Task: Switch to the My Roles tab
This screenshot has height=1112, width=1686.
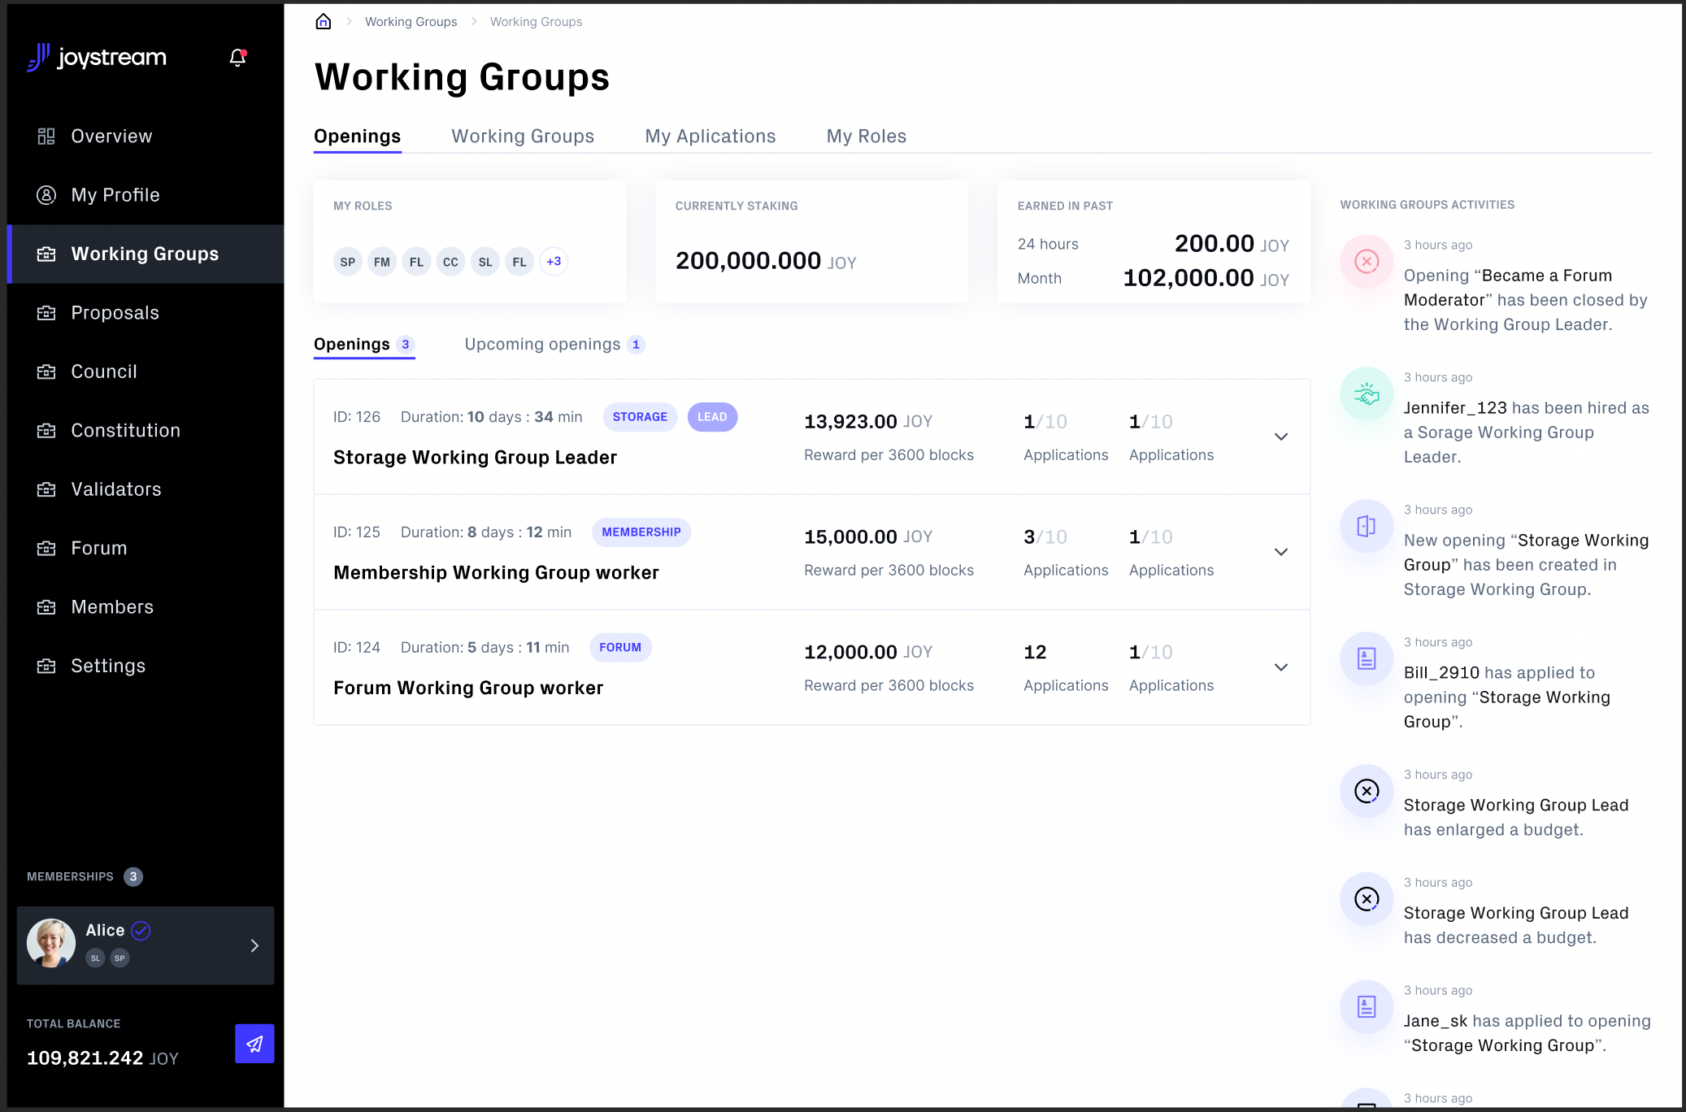Action: click(x=866, y=136)
